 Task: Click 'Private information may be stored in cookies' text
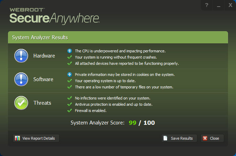[125, 75]
